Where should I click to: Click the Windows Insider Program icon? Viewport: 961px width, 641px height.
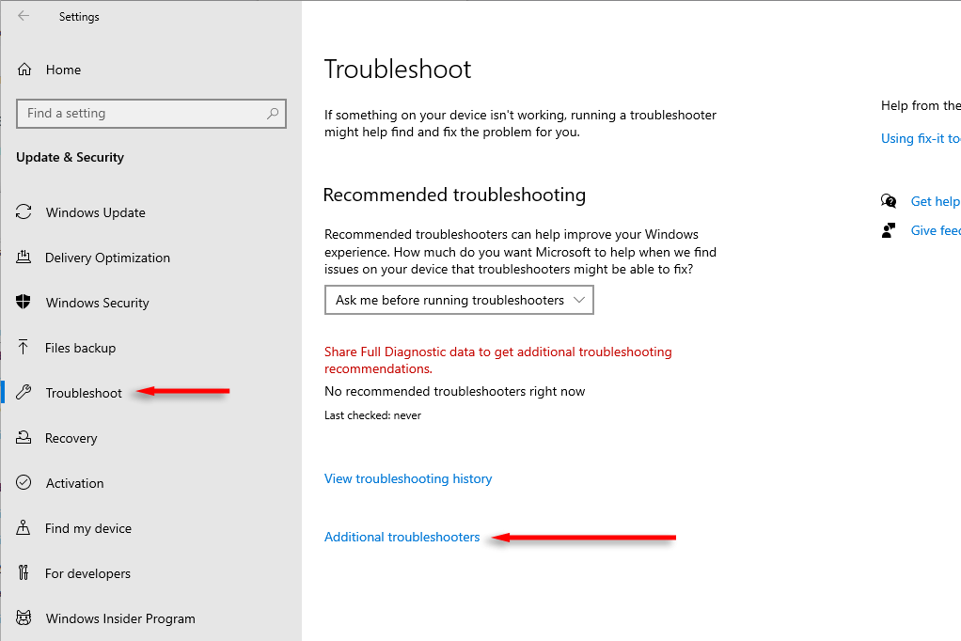(x=24, y=618)
